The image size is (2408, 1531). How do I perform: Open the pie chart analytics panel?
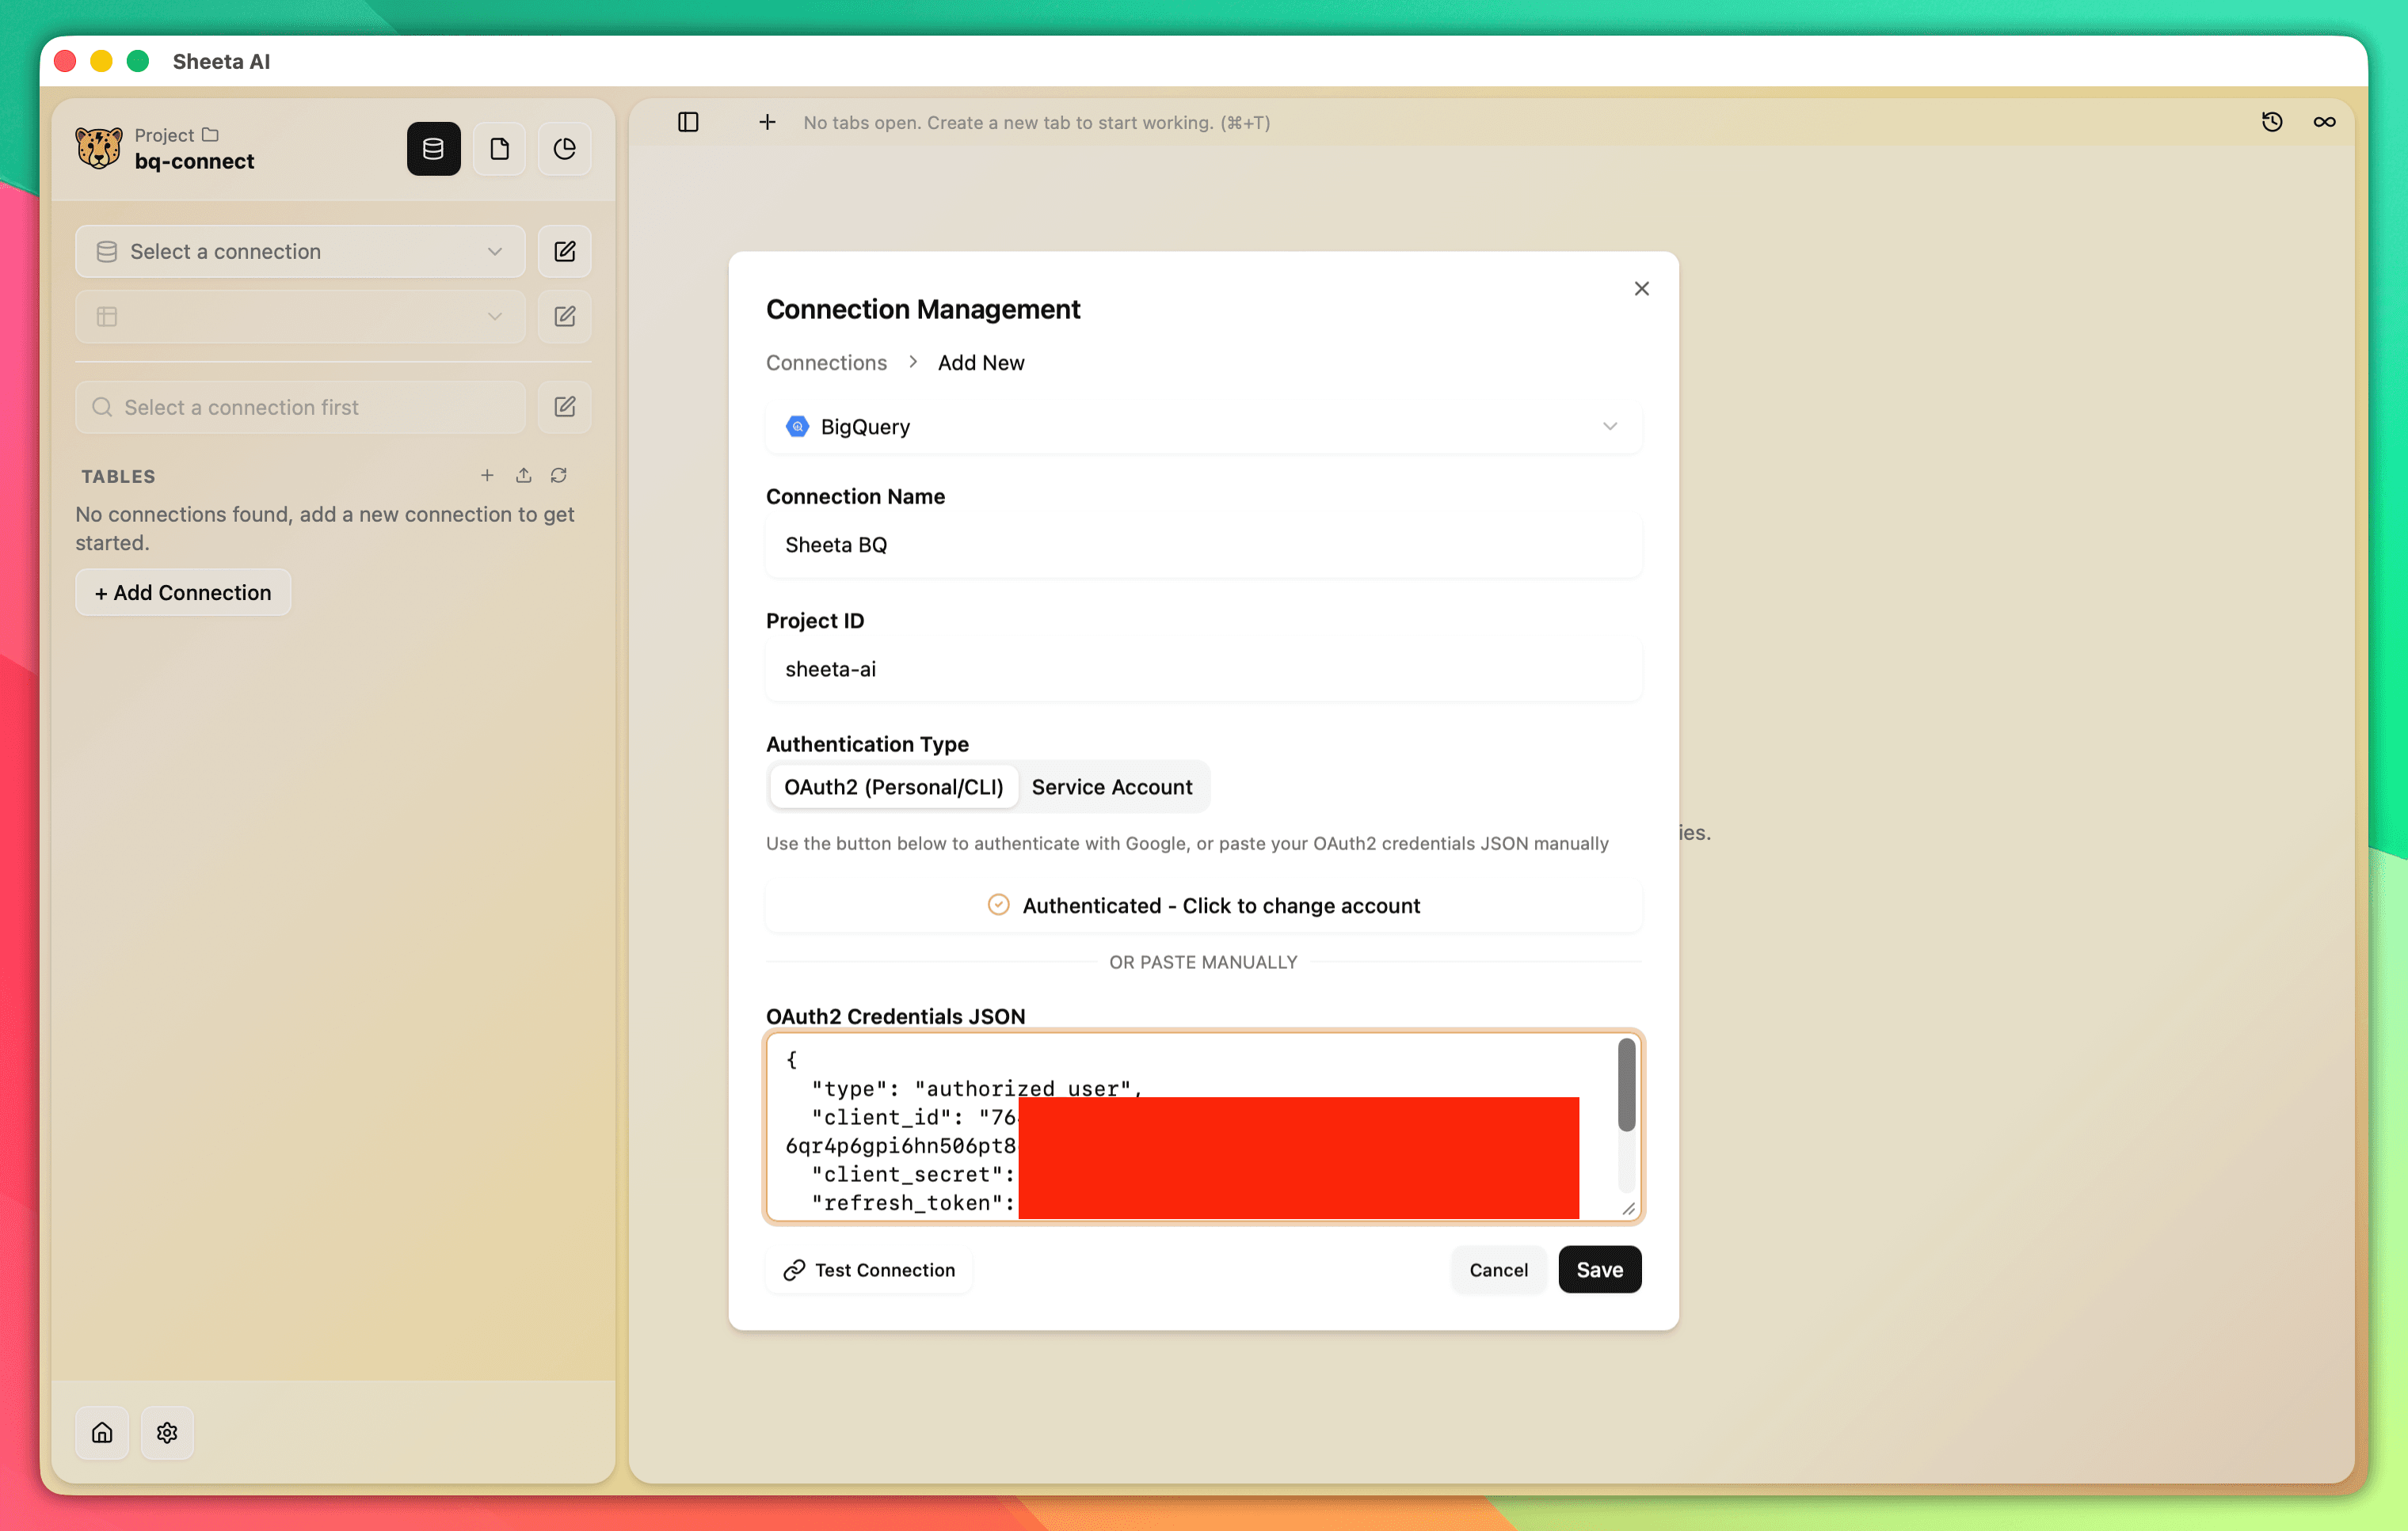pyautogui.click(x=564, y=148)
